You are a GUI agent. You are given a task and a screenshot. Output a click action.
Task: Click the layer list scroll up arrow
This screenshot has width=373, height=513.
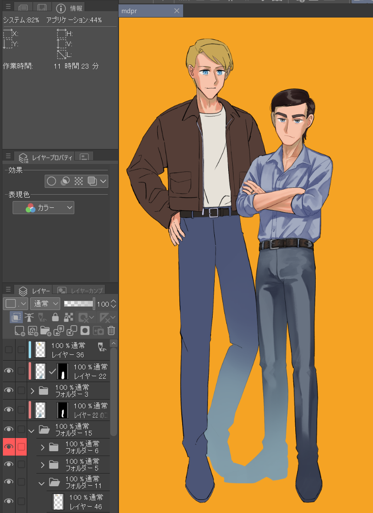[113, 344]
